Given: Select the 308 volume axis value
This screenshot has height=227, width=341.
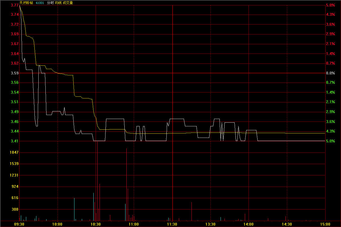Looking at the screenshot, I should click(15, 209).
